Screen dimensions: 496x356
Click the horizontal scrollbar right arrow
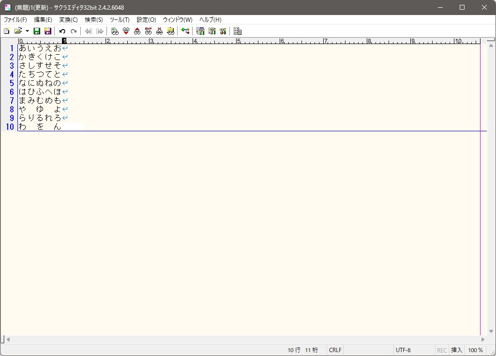click(482, 340)
